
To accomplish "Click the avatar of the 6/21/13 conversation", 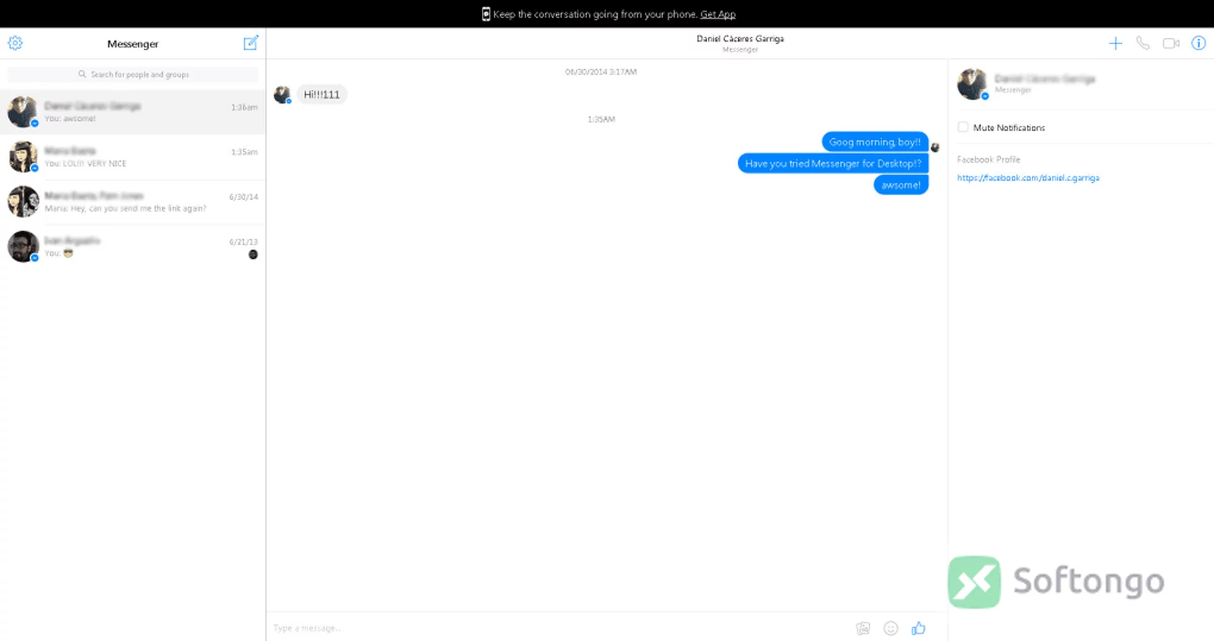I will 23,246.
